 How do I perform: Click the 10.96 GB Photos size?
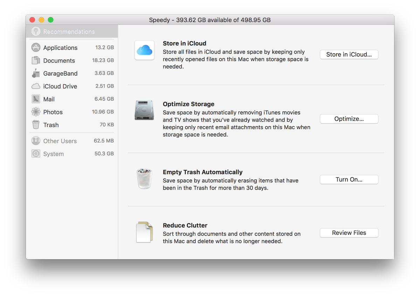point(103,112)
